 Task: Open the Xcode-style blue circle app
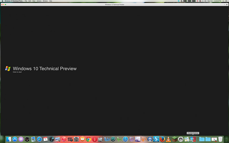[x=150, y=139]
